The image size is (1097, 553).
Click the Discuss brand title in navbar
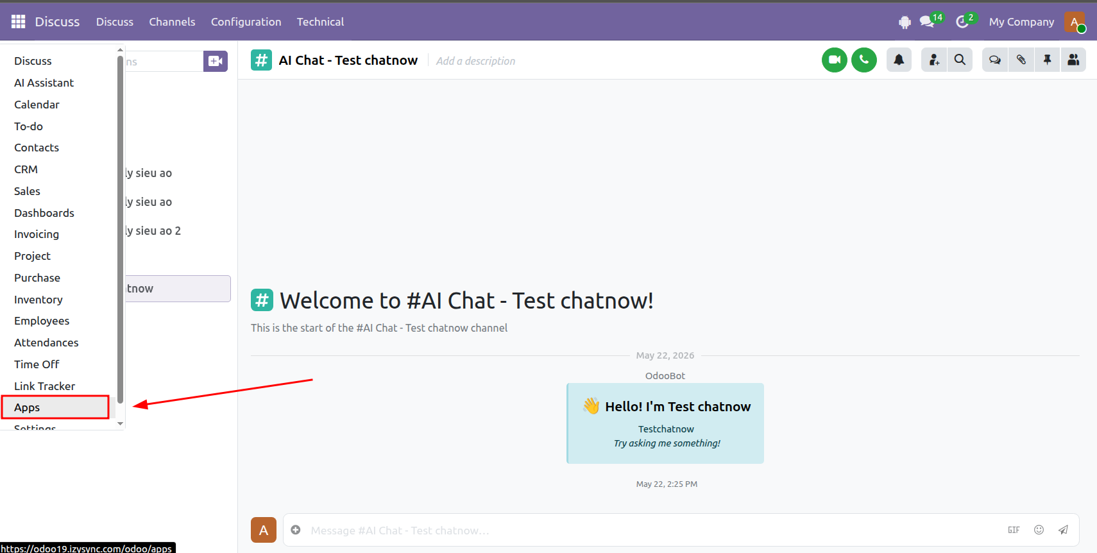(x=57, y=22)
